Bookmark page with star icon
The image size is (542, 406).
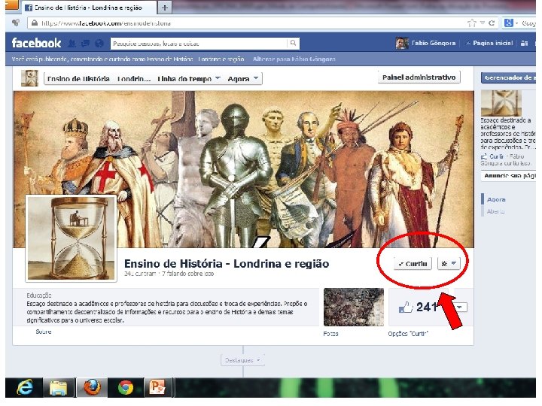(471, 23)
